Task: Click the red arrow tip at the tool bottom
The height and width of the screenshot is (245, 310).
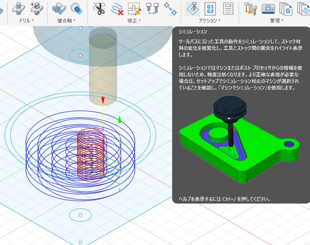Action: click(103, 100)
